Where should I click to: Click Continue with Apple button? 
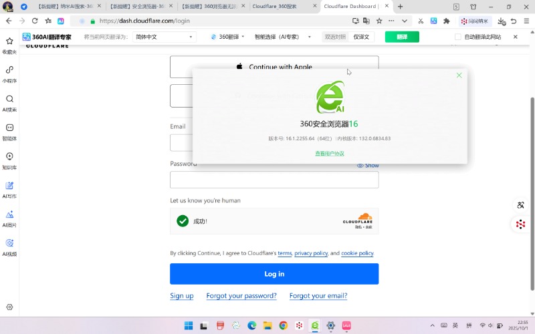[274, 67]
